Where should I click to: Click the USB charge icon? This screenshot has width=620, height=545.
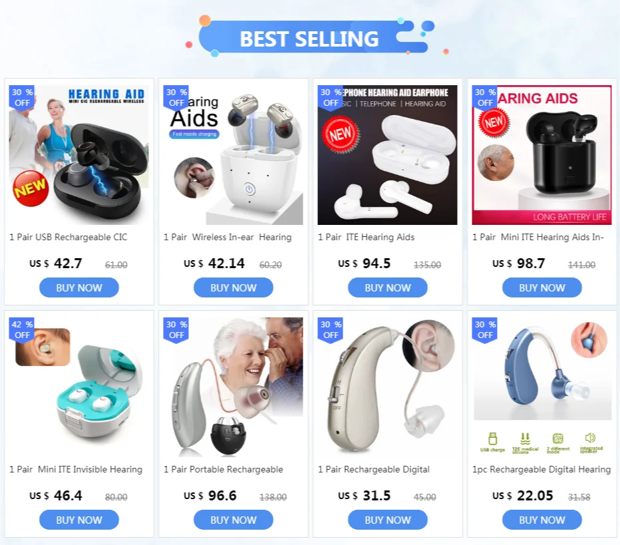click(x=492, y=442)
